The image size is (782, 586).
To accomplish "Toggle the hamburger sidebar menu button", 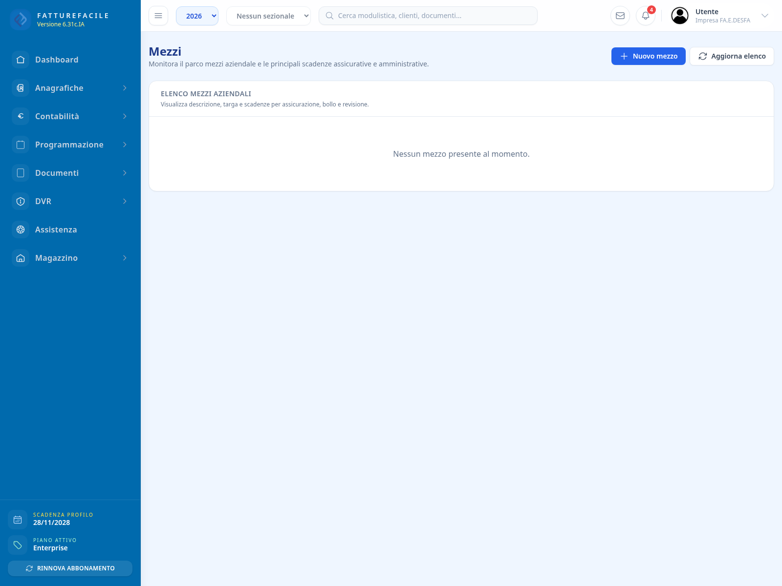I will (158, 16).
